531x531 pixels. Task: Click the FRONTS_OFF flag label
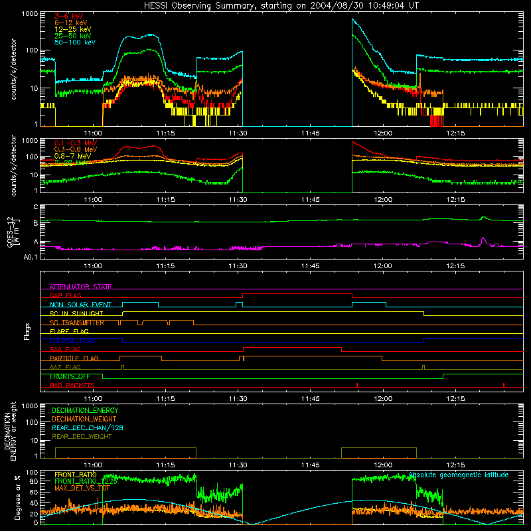[x=70, y=376]
